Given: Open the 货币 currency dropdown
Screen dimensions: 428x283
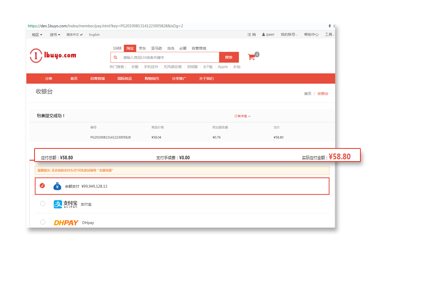Looking at the screenshot, I should pyautogui.click(x=55, y=35).
